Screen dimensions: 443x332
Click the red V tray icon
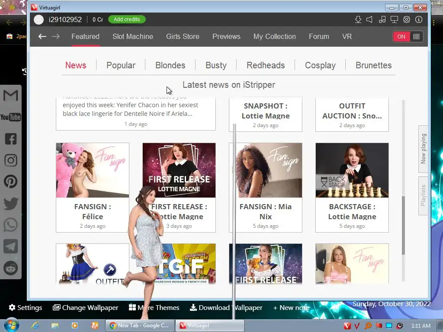[347, 326]
